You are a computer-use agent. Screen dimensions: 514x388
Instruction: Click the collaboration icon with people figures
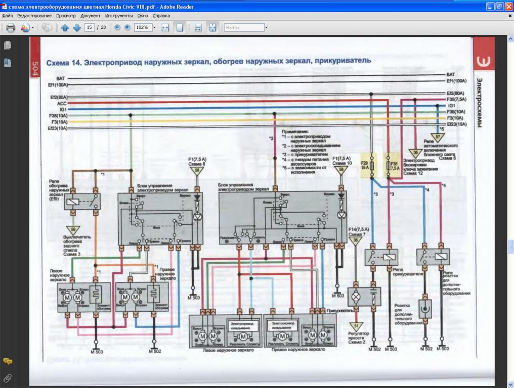pos(25,28)
